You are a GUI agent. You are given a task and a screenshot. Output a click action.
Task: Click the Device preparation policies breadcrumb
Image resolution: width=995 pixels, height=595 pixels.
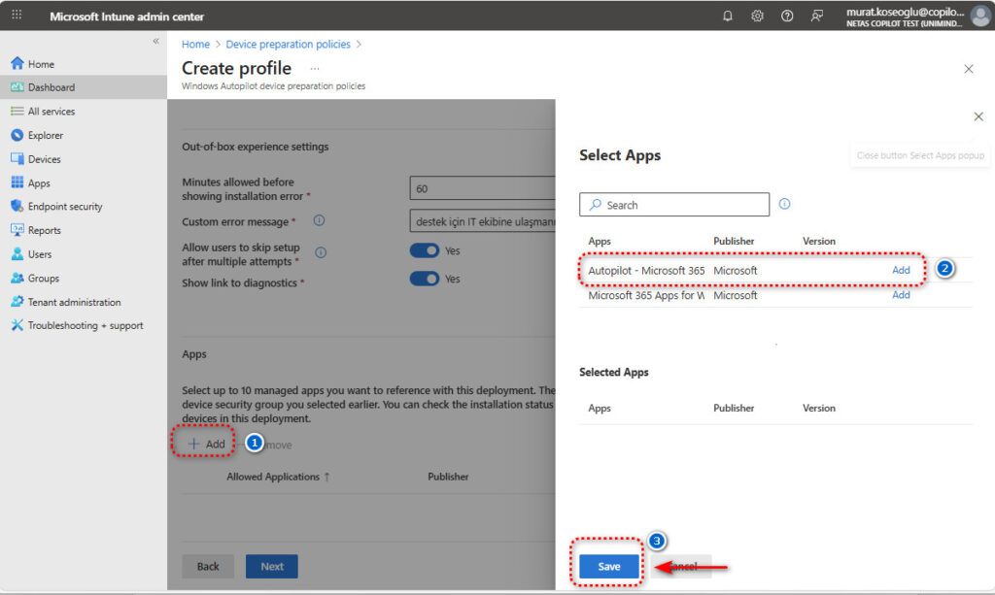coord(289,44)
